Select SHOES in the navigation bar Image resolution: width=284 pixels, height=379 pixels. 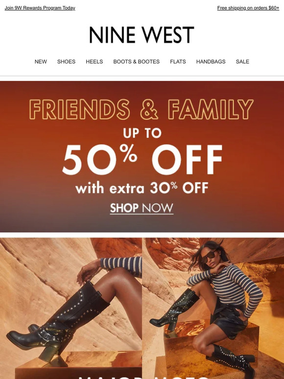pyautogui.click(x=66, y=62)
